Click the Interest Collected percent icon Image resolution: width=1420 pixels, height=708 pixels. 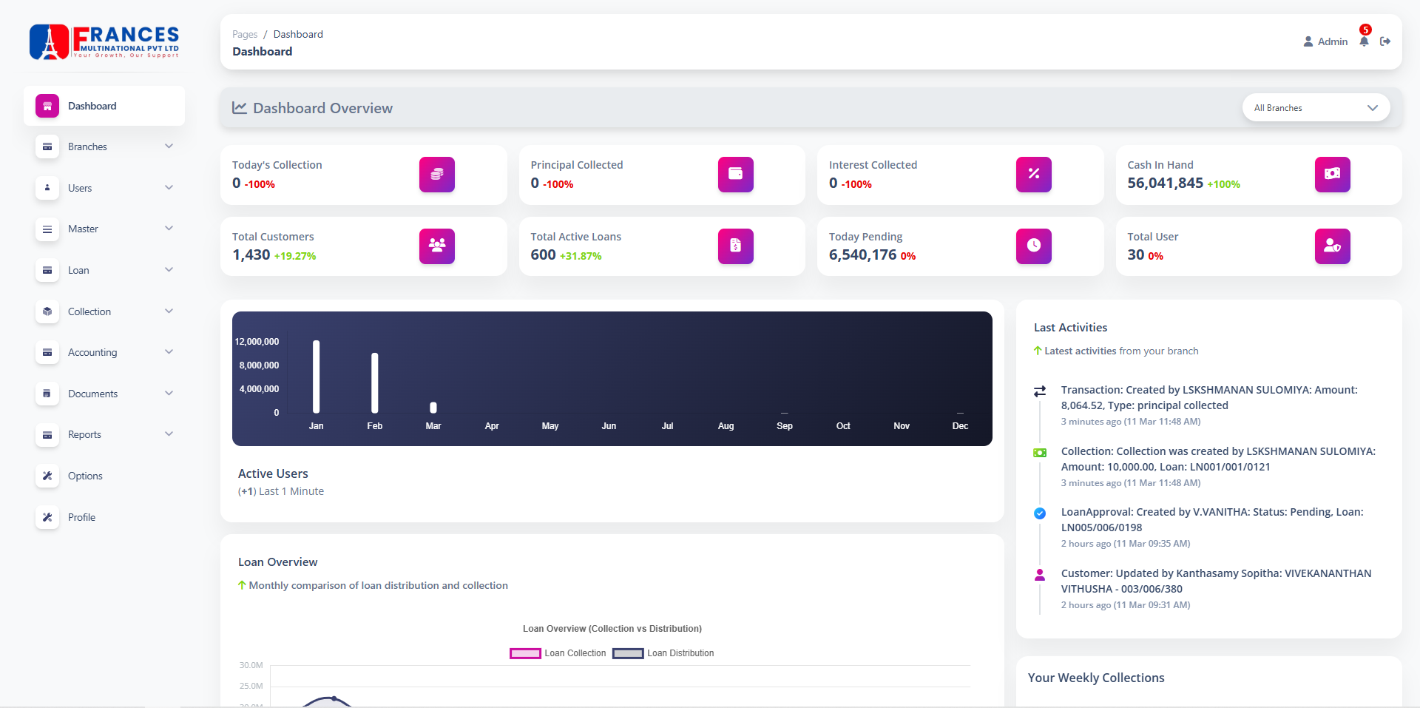coord(1033,175)
